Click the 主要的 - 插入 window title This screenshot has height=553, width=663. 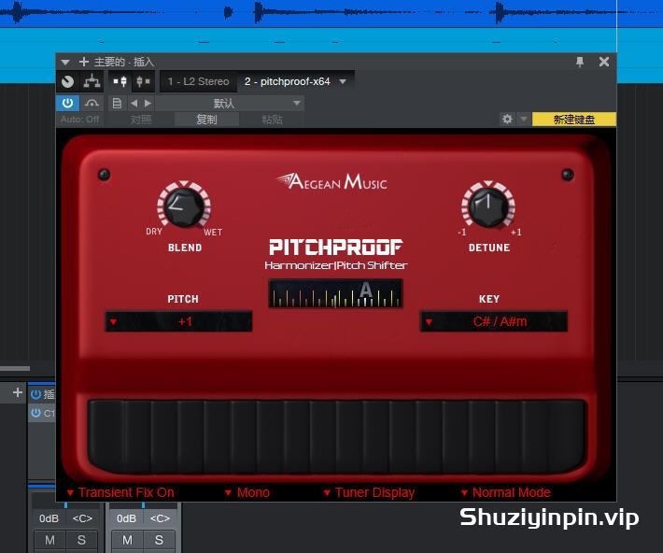click(123, 62)
